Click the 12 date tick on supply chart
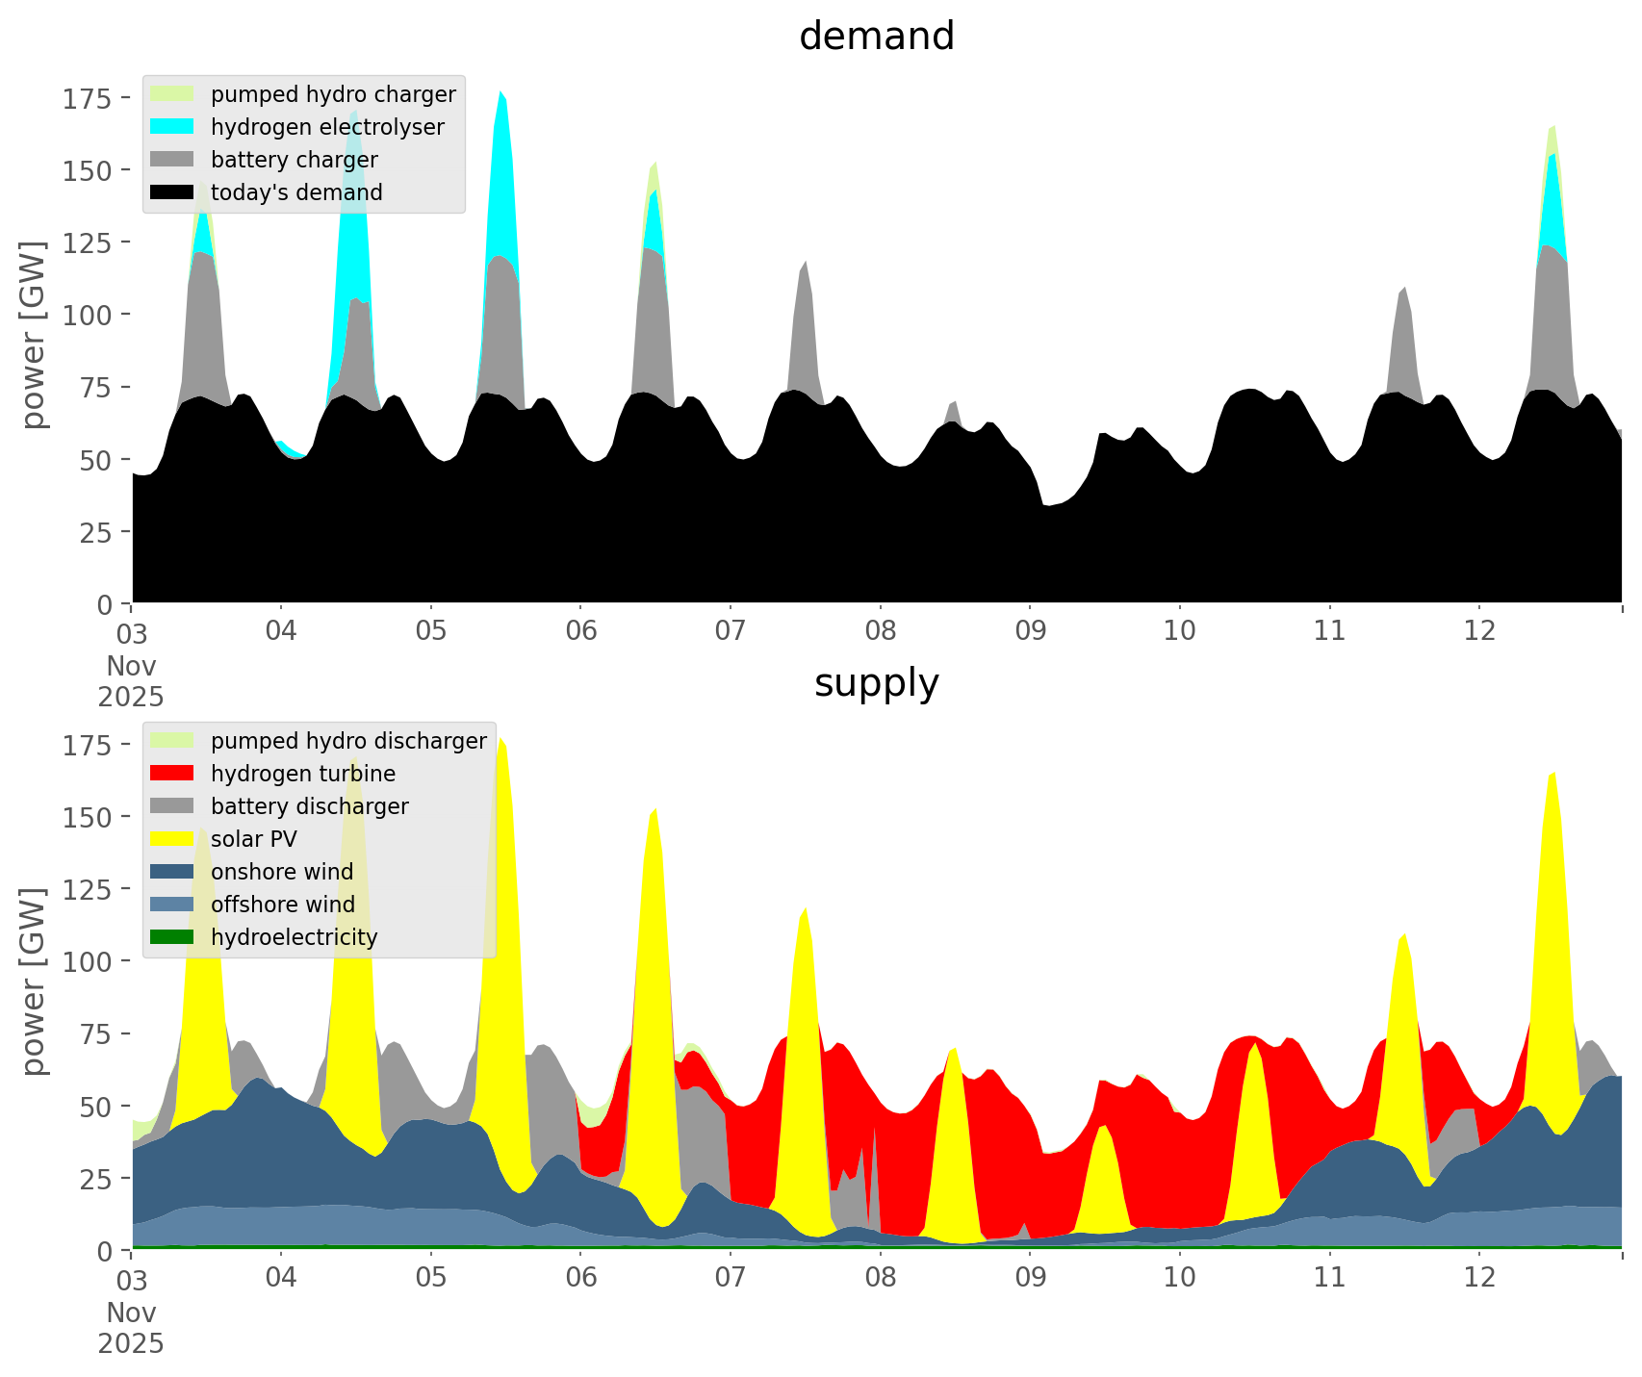1642x1377 pixels. [1479, 1278]
